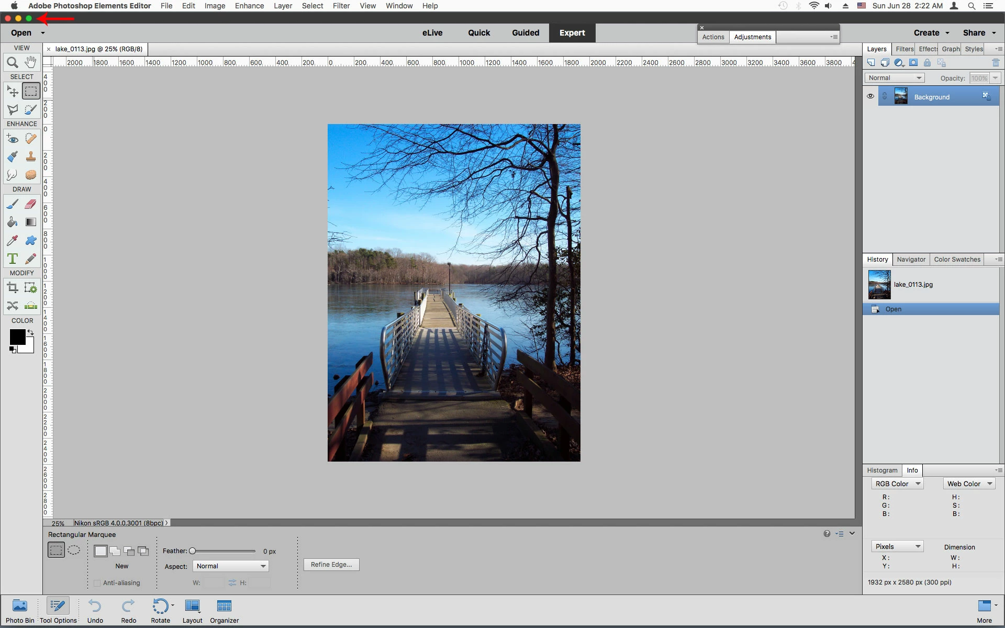Viewport: 1005px width, 628px height.
Task: Select the Crop tool
Action: tap(13, 287)
